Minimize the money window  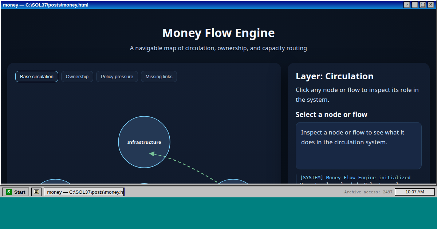(415, 5)
